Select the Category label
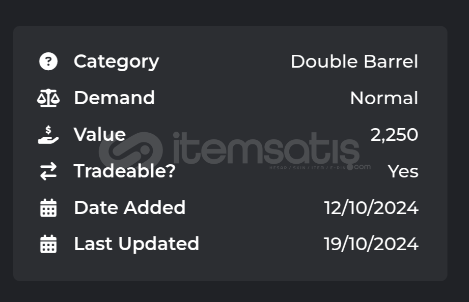 (x=116, y=62)
